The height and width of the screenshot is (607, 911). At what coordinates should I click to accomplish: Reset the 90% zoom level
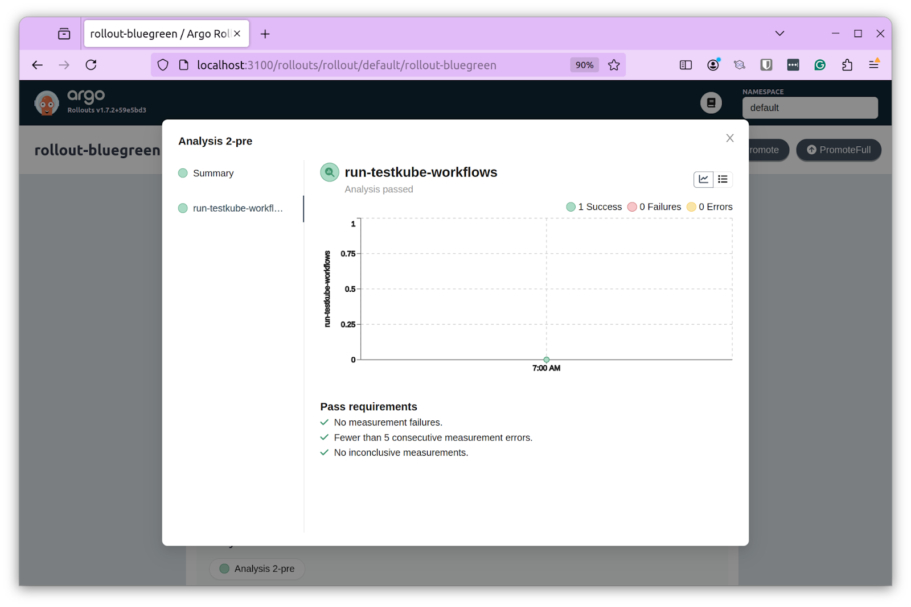point(584,65)
